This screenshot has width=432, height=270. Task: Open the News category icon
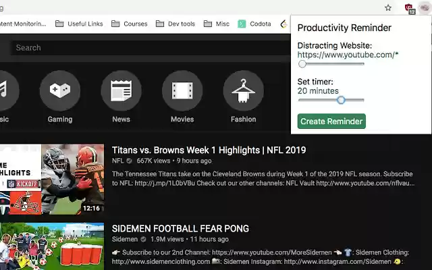122,90
